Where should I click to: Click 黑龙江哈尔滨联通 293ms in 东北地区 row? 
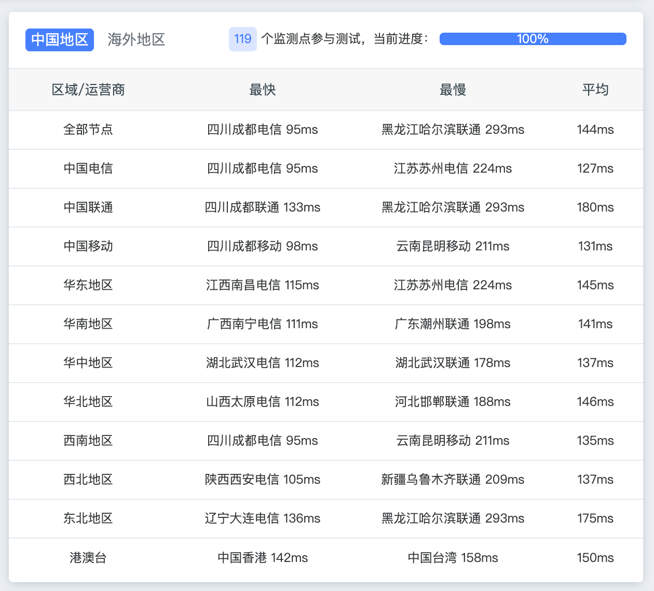pyautogui.click(x=453, y=518)
